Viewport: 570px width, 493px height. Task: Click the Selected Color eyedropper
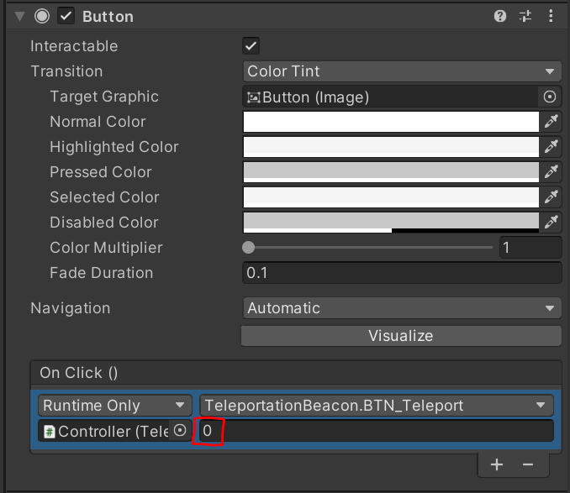pyautogui.click(x=551, y=197)
